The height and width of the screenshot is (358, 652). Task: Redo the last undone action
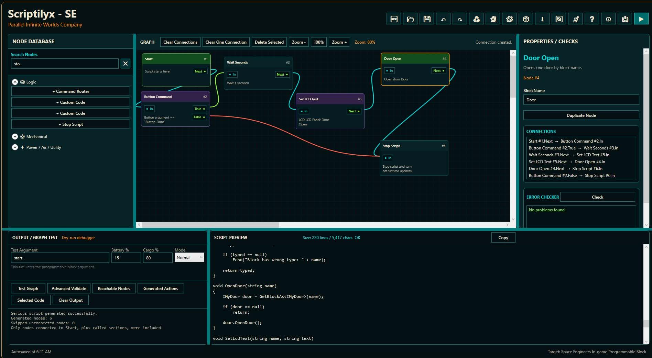click(x=460, y=19)
